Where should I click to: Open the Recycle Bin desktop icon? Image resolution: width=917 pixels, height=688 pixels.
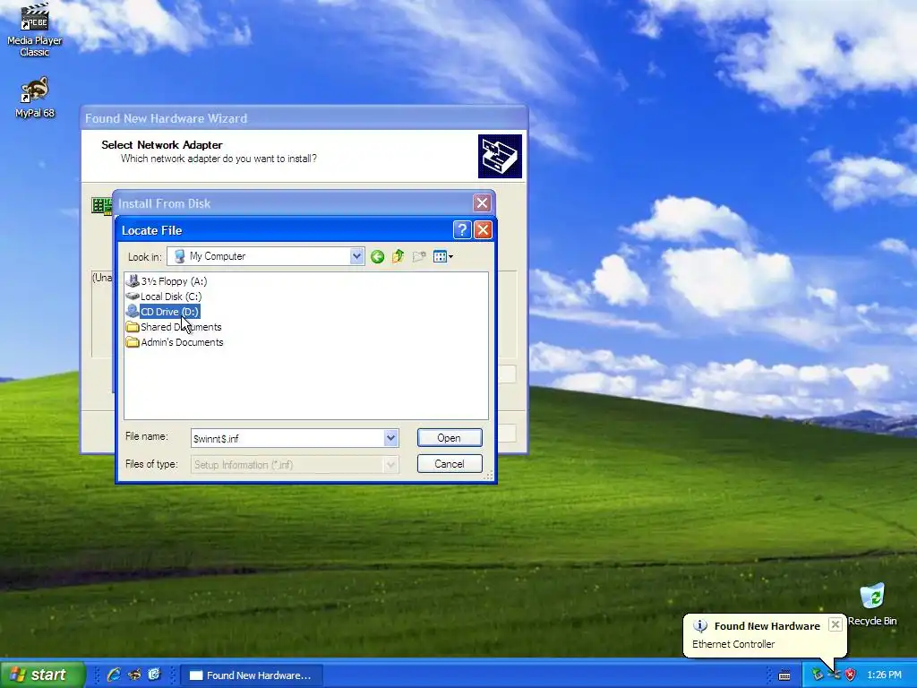(x=872, y=605)
